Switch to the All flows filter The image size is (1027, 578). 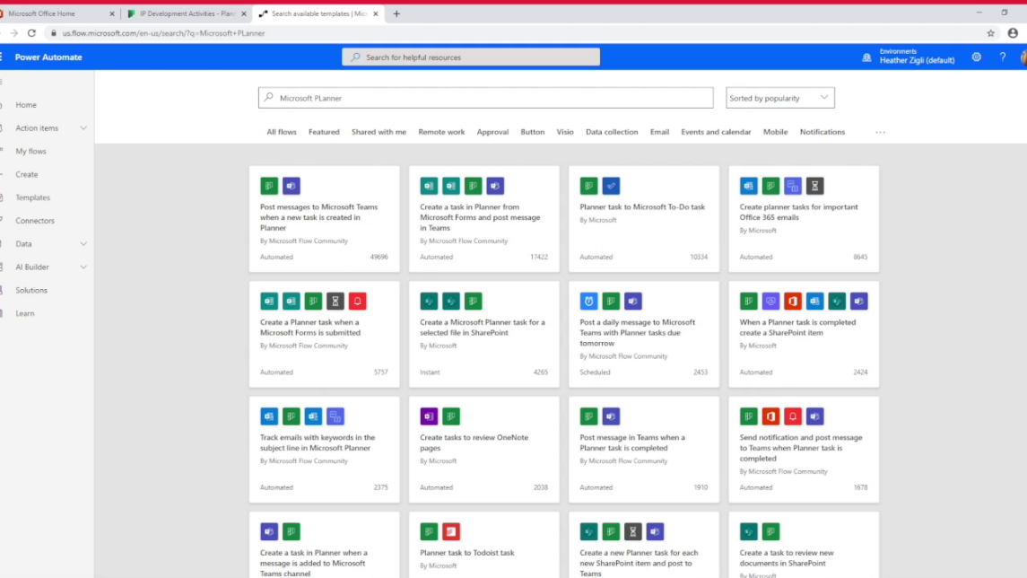pos(282,132)
